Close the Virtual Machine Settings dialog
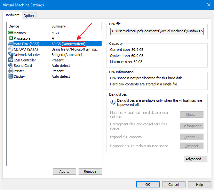Image resolution: width=214 pixels, height=190 pixels. (209, 5)
